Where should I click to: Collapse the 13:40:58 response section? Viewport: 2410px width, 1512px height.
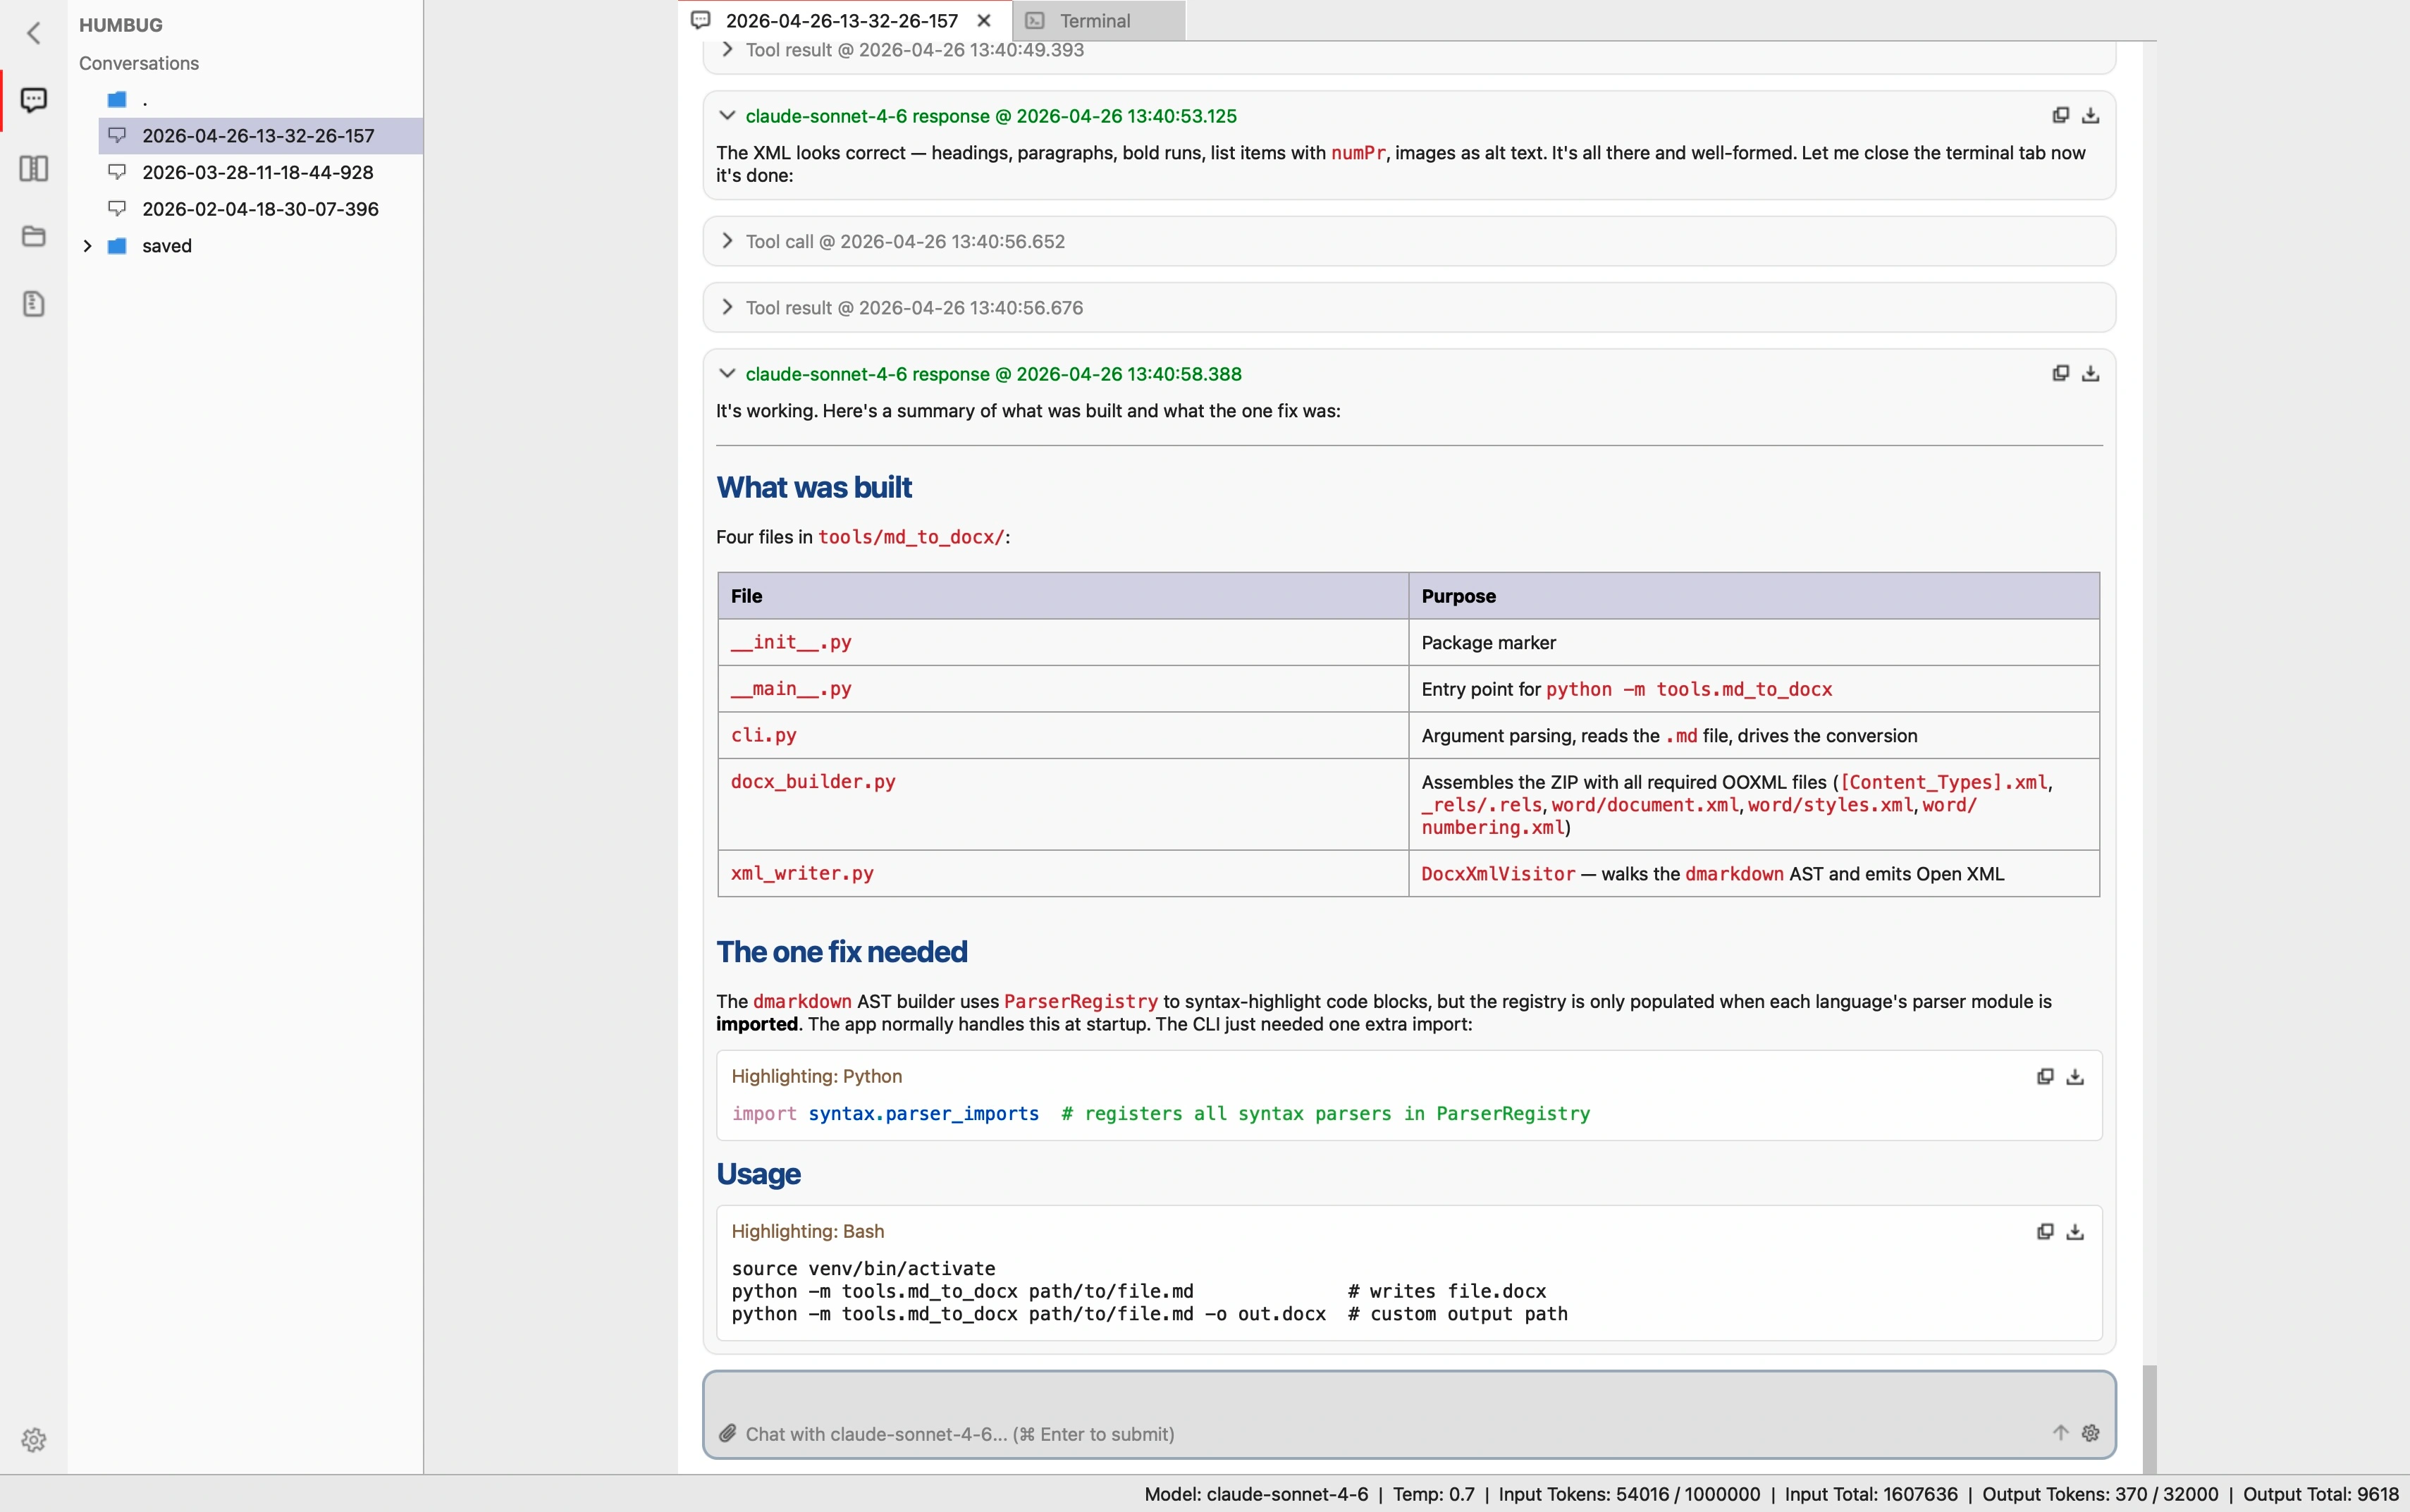[x=727, y=373]
